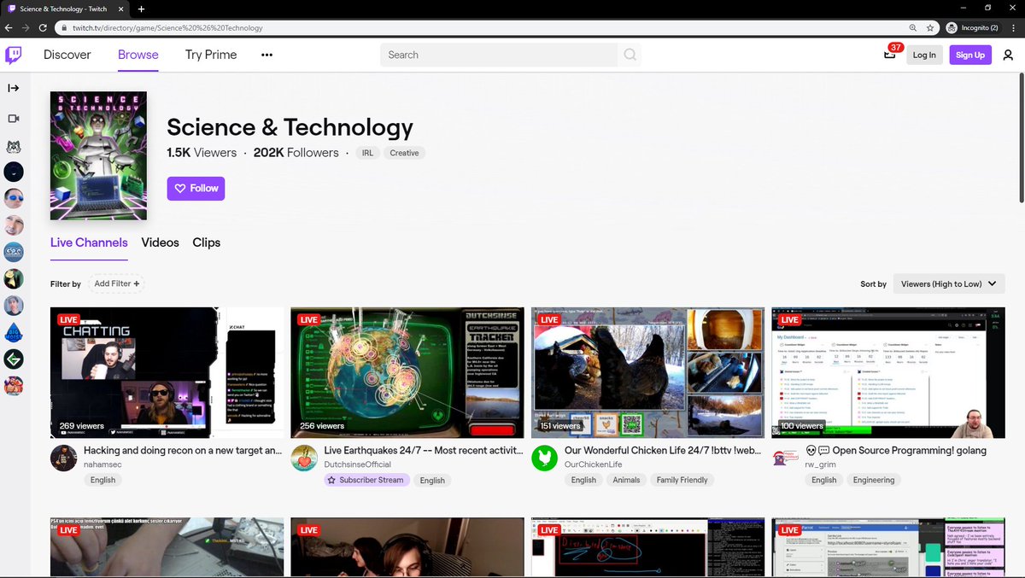Click English tag under nahamsec
Image resolution: width=1025 pixels, height=578 pixels.
(102, 480)
